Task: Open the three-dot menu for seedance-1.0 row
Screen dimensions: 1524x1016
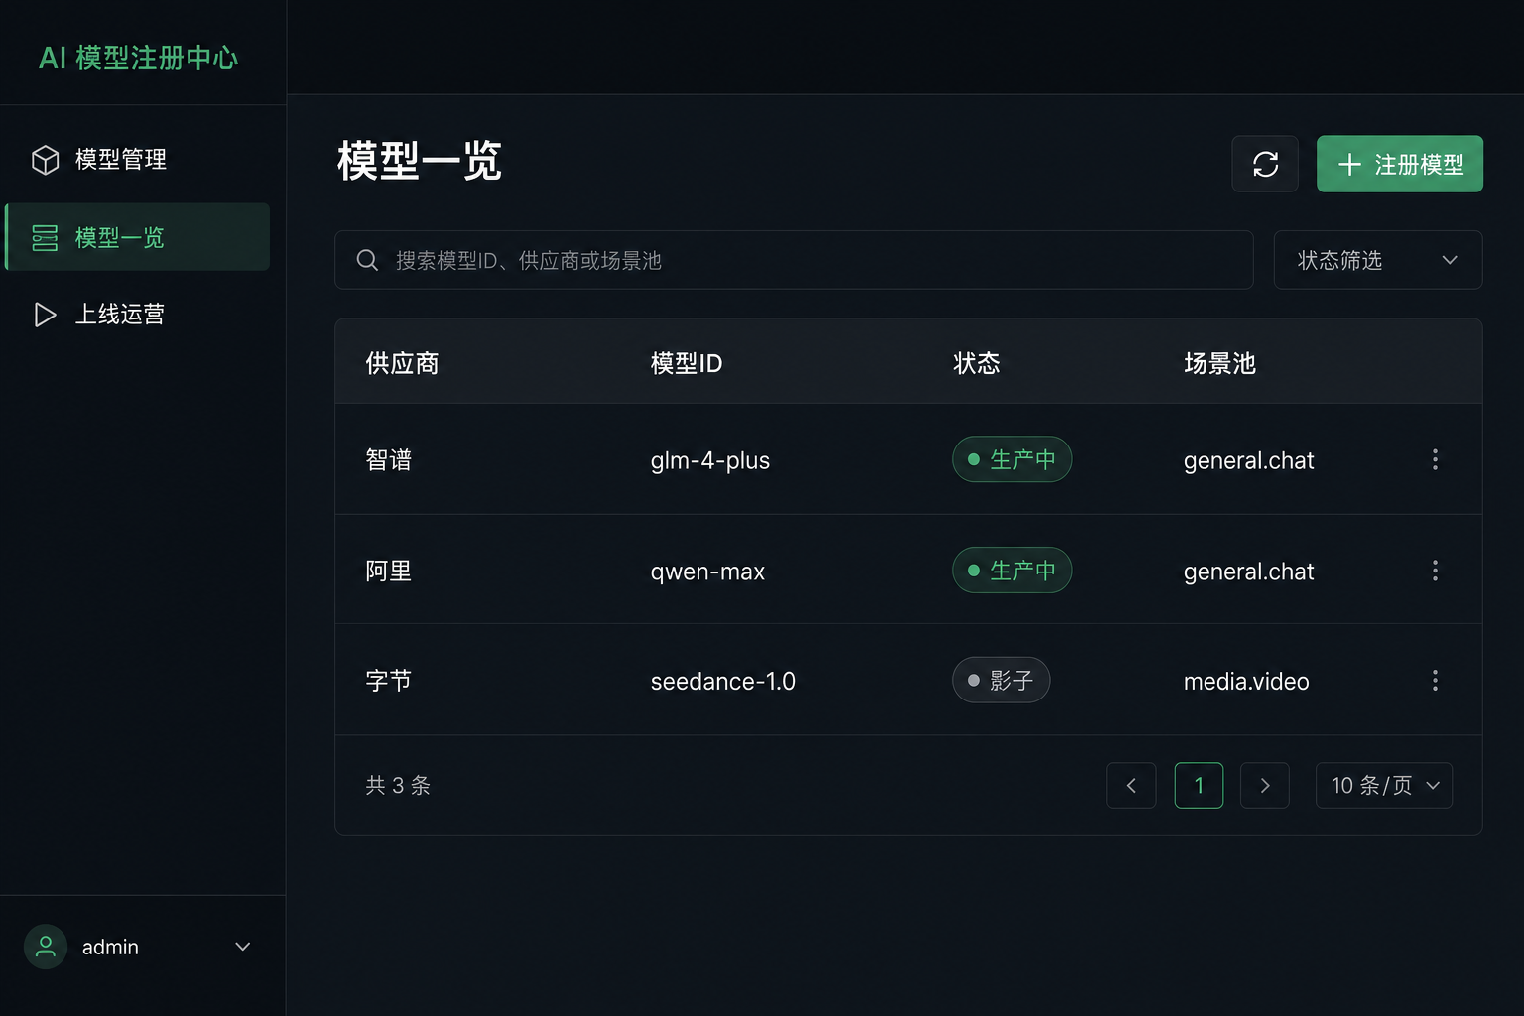Action: [x=1435, y=681]
